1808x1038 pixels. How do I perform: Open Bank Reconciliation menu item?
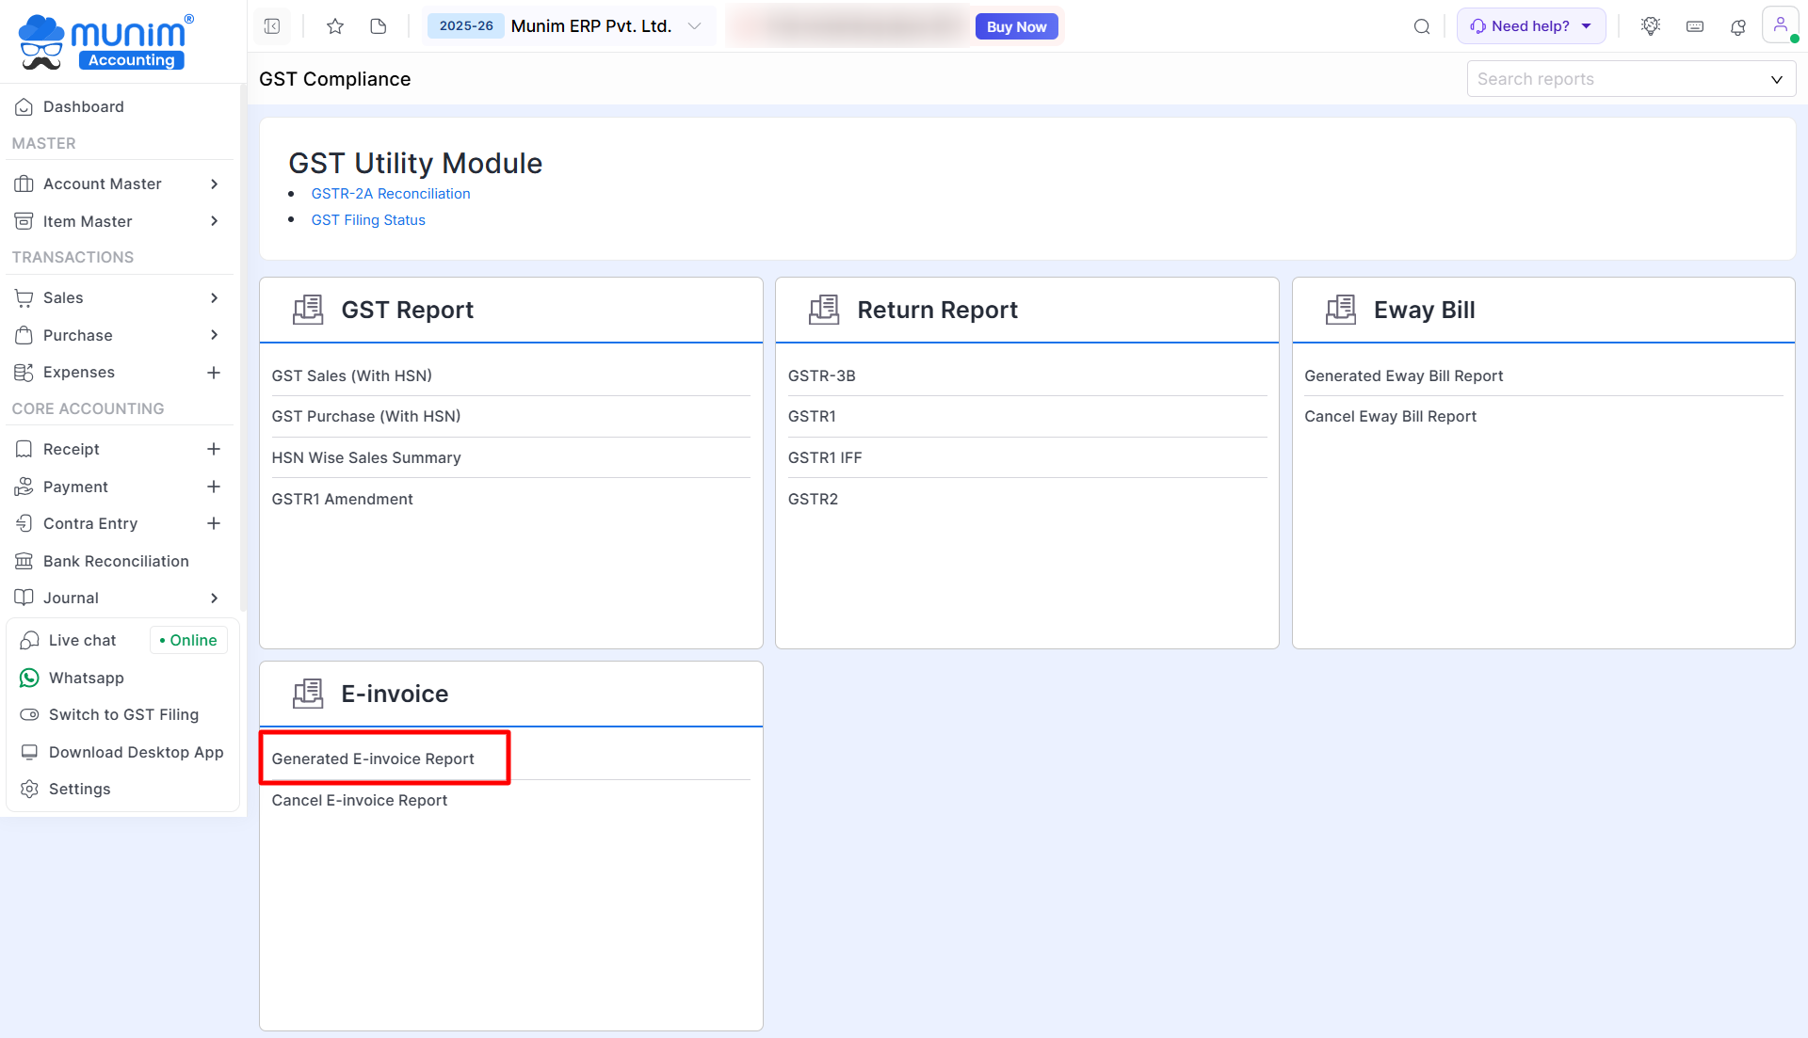point(115,561)
